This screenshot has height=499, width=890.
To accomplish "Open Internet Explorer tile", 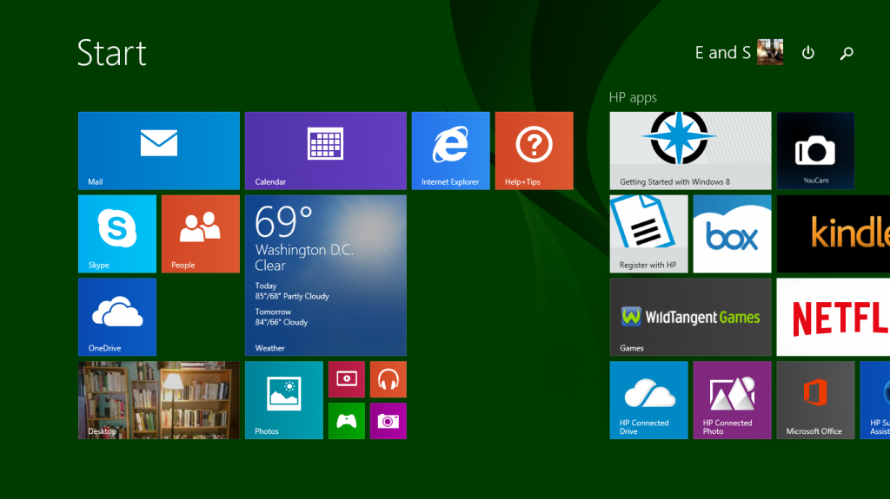I will pyautogui.click(x=450, y=150).
